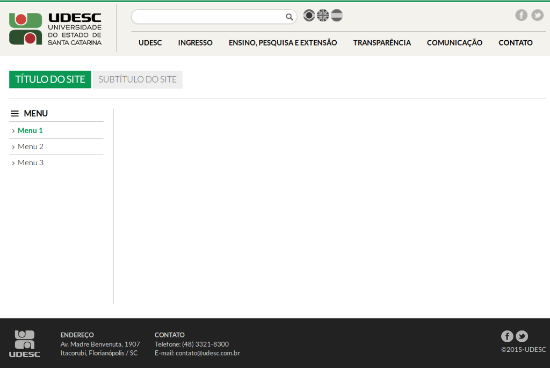Screen dimensions: 550x368
Task: Select the UK flag for English
Action: (323, 16)
